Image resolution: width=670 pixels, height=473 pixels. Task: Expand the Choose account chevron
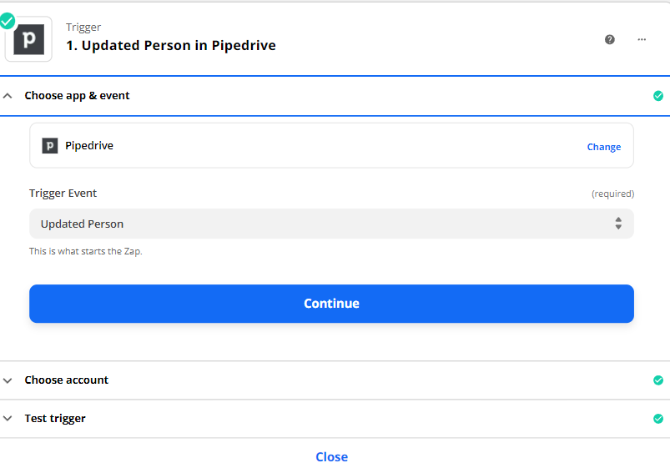click(8, 380)
